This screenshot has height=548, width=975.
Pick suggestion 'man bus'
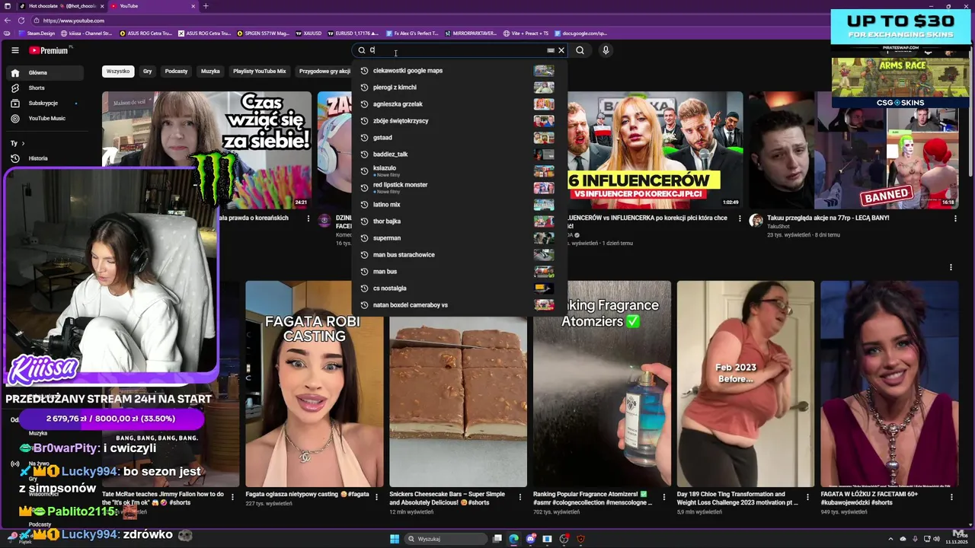point(459,272)
